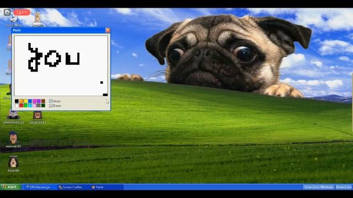The height and width of the screenshot is (198, 353).
Task: Pick the bright magenta color swatch
Action: tap(34, 101)
